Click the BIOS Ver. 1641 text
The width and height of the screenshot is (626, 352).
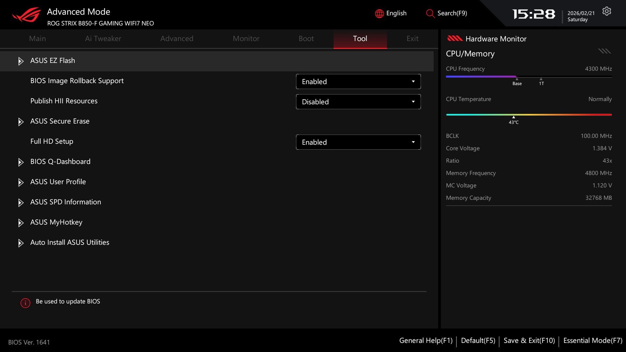tap(29, 342)
